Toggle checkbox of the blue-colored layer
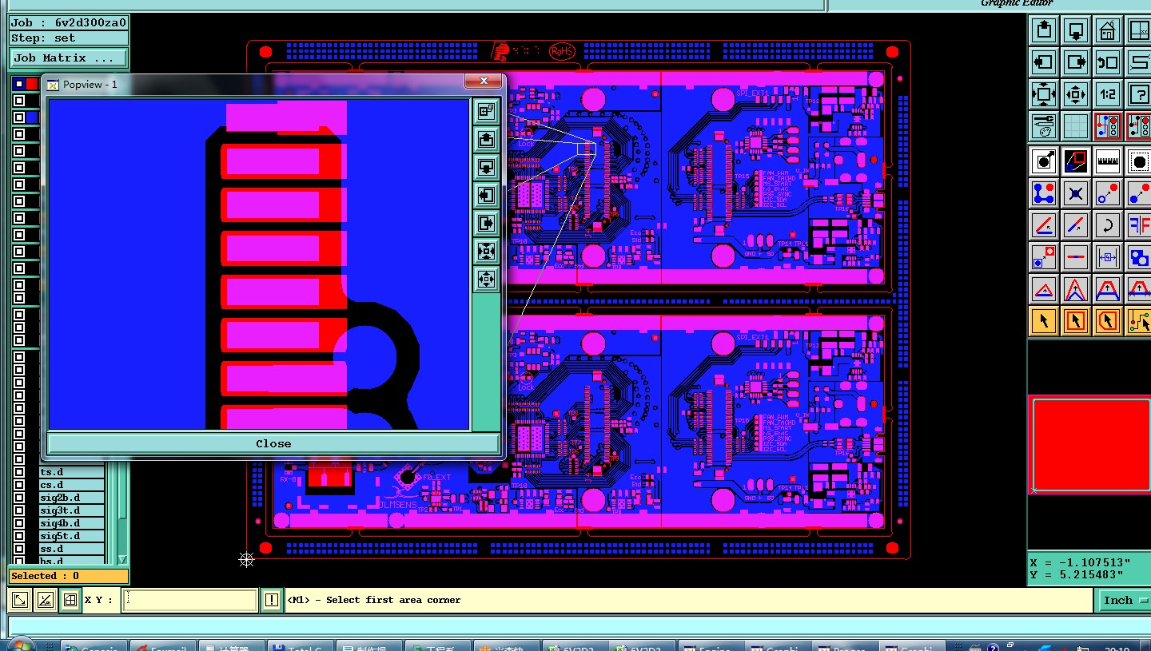The height and width of the screenshot is (651, 1151). coord(19,117)
